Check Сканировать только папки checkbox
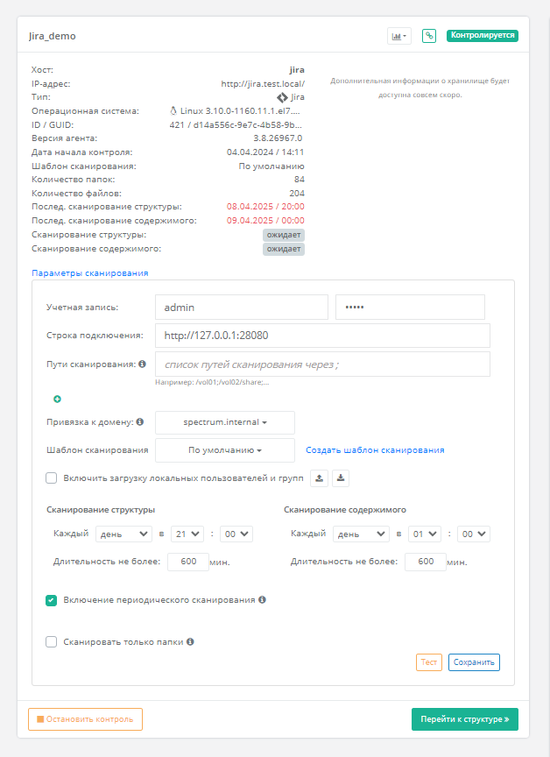Viewport: 550px width, 757px height. [51, 642]
